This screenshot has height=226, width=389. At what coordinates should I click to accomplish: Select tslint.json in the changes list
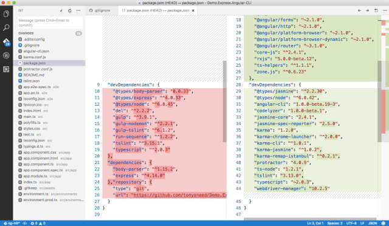pos(49,81)
